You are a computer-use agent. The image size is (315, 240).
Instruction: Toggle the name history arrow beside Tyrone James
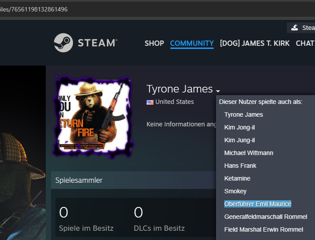pos(218,91)
